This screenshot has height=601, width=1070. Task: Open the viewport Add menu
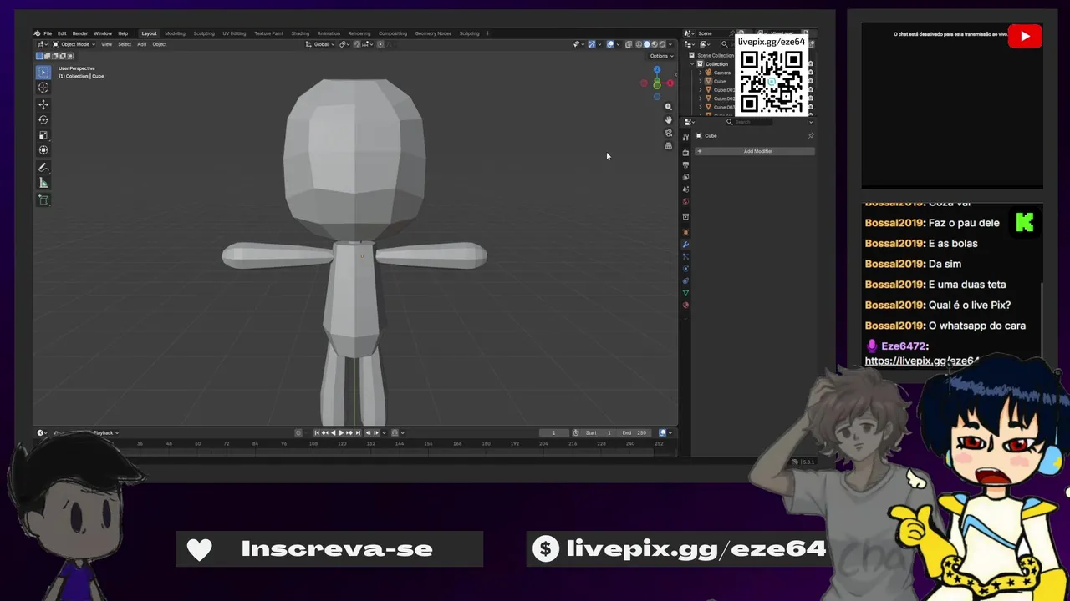[x=141, y=44]
